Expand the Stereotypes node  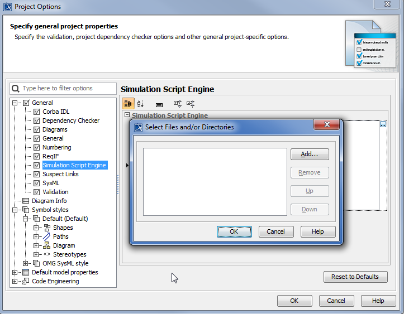pyautogui.click(x=36, y=254)
